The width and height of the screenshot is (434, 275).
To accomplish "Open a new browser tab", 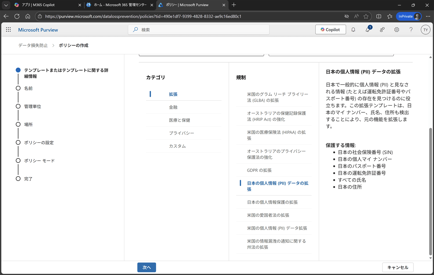I will click(x=234, y=5).
